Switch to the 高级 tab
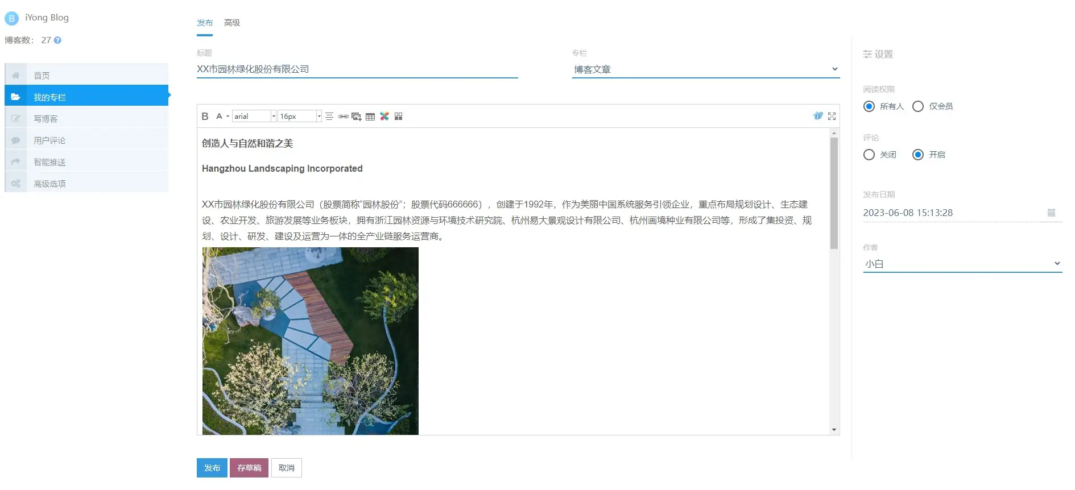This screenshot has height=490, width=1075. pyautogui.click(x=232, y=23)
